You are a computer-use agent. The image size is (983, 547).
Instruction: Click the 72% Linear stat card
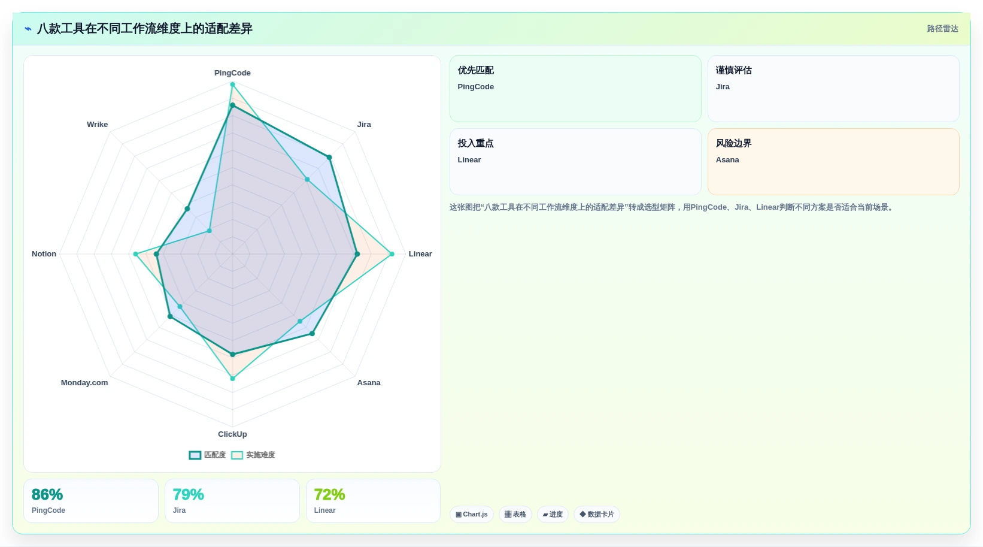pos(373,501)
